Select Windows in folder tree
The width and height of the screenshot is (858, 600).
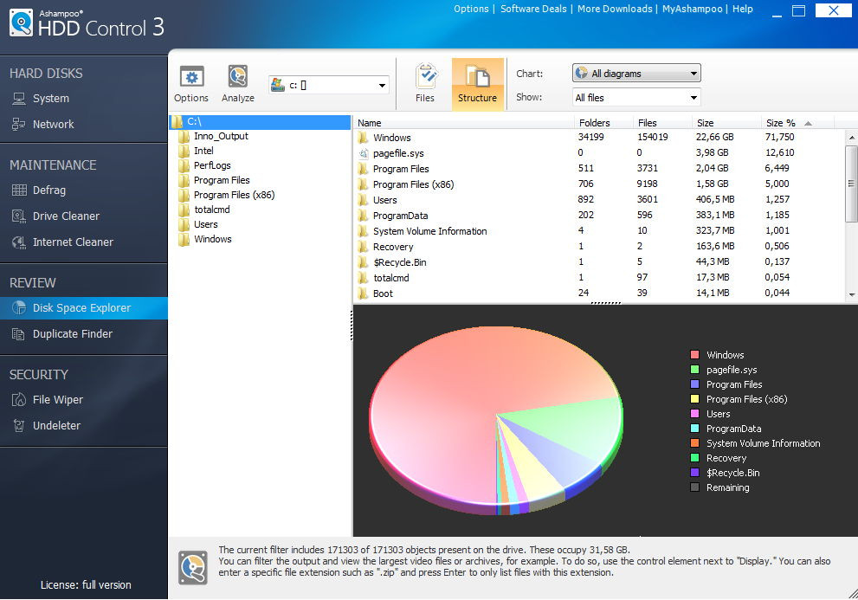point(212,239)
